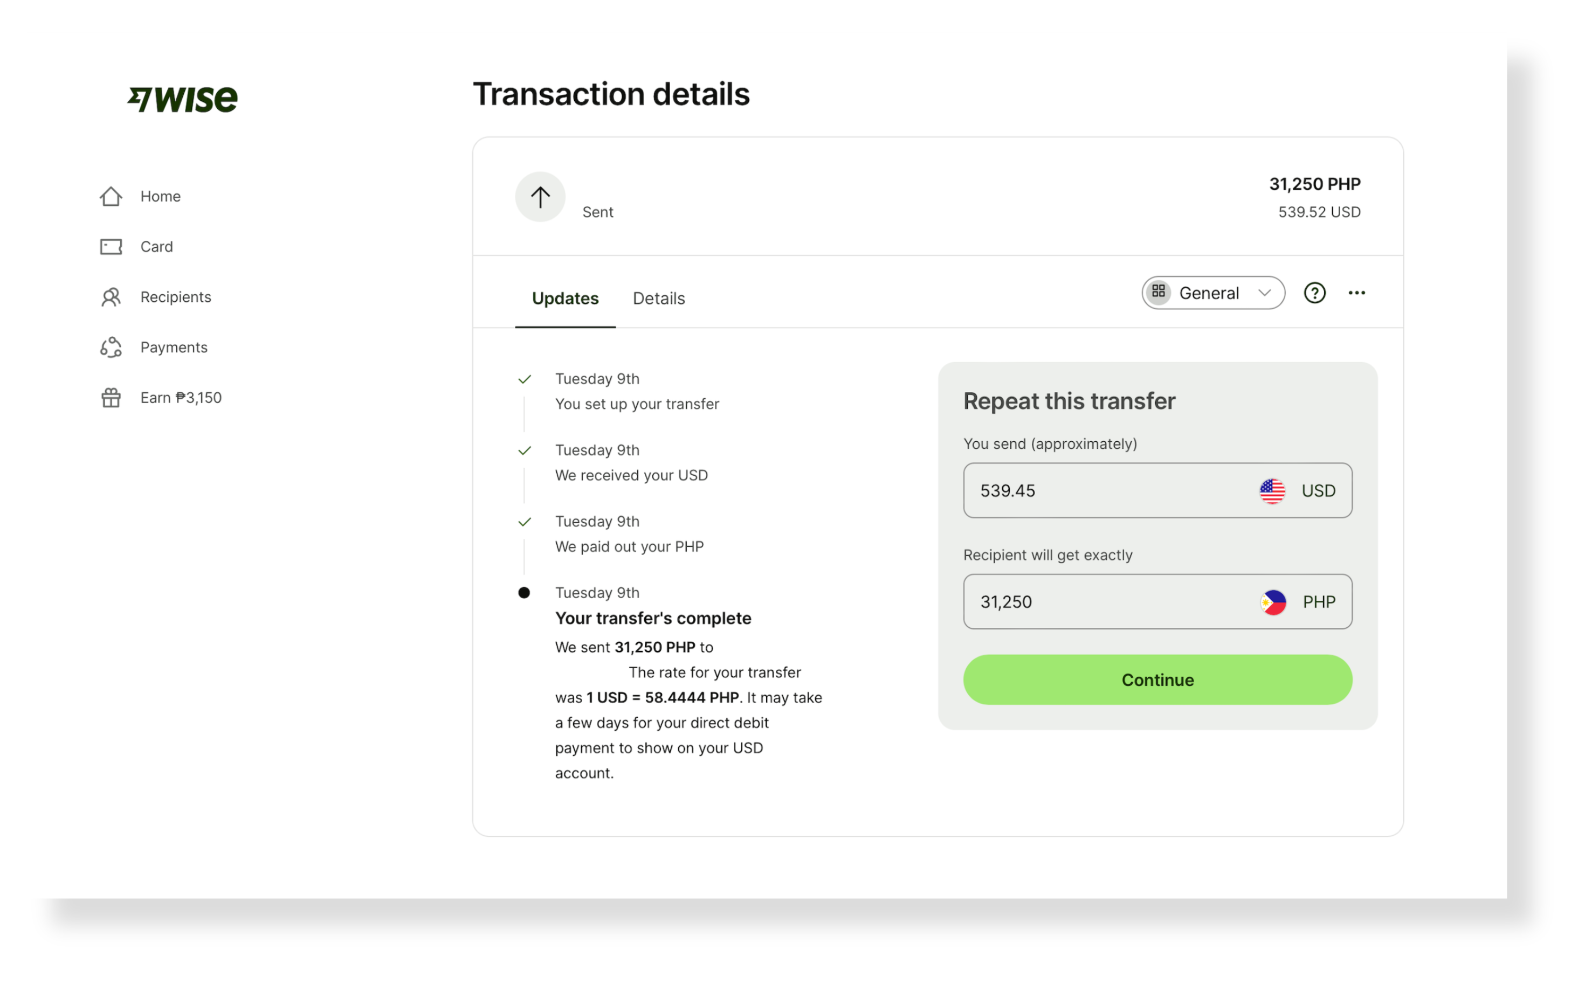Click the sent transfer arrow icon
The width and height of the screenshot is (1585, 985).
click(x=540, y=196)
